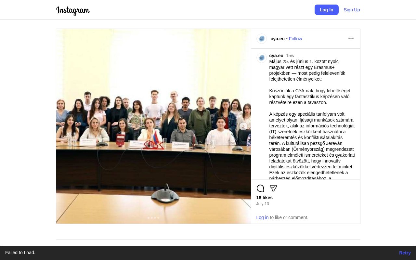Image resolution: width=416 pixels, height=260 pixels.
Task: Advance carousel with the next arrow
Action: pos(243,126)
